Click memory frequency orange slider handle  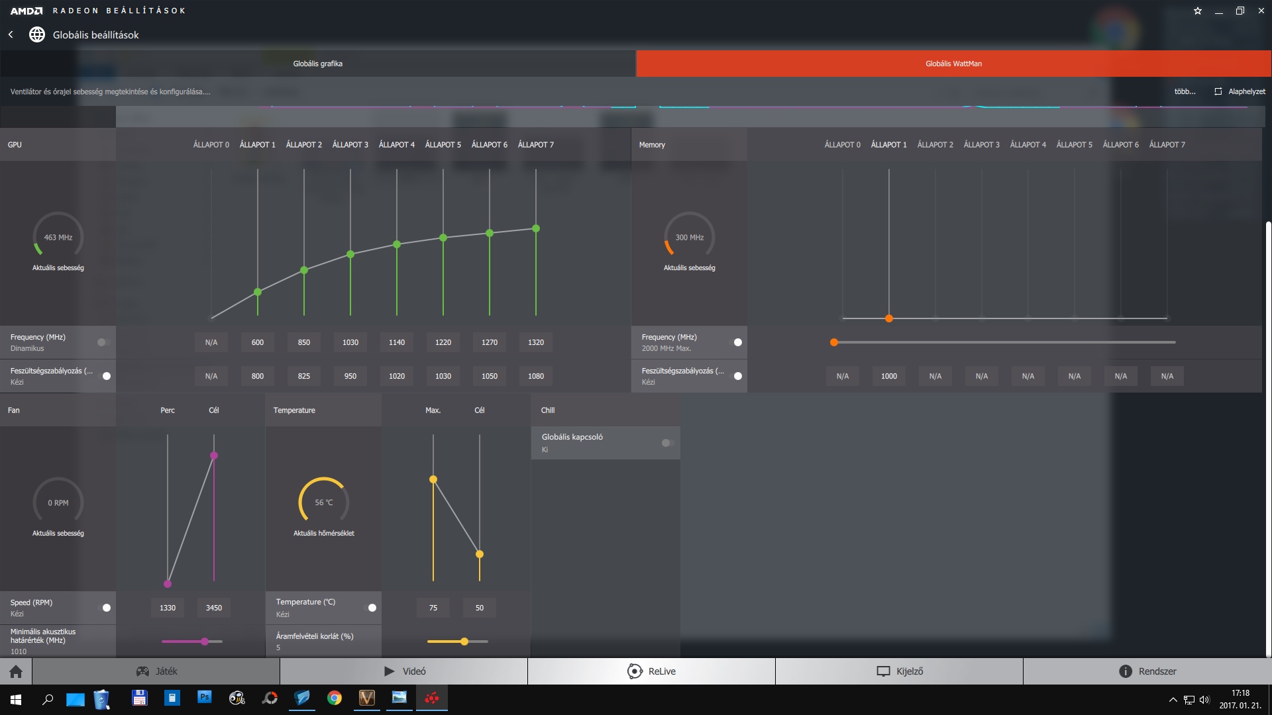coord(834,342)
